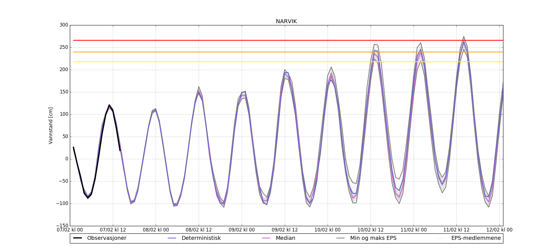This screenshot has width=559, height=251.
Task: Click the 10/02 kl 00 x-axis tick label
Action: point(328,230)
